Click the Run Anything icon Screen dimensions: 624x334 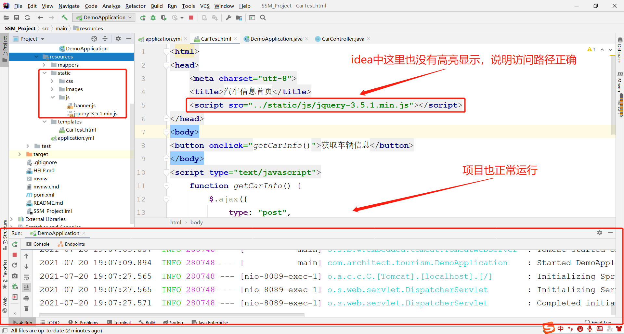pyautogui.click(x=252, y=18)
